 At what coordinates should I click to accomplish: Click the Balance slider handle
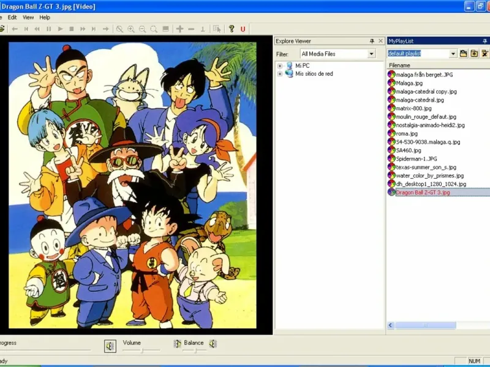[195, 350]
